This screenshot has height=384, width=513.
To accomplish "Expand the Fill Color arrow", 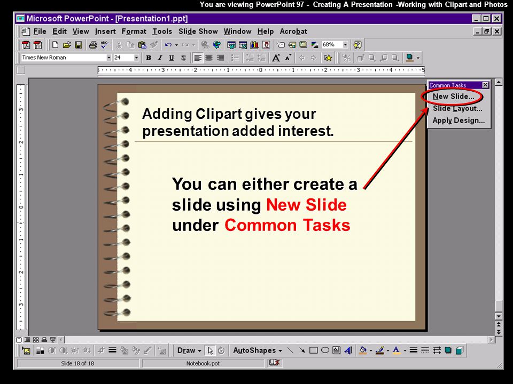I will point(371,351).
